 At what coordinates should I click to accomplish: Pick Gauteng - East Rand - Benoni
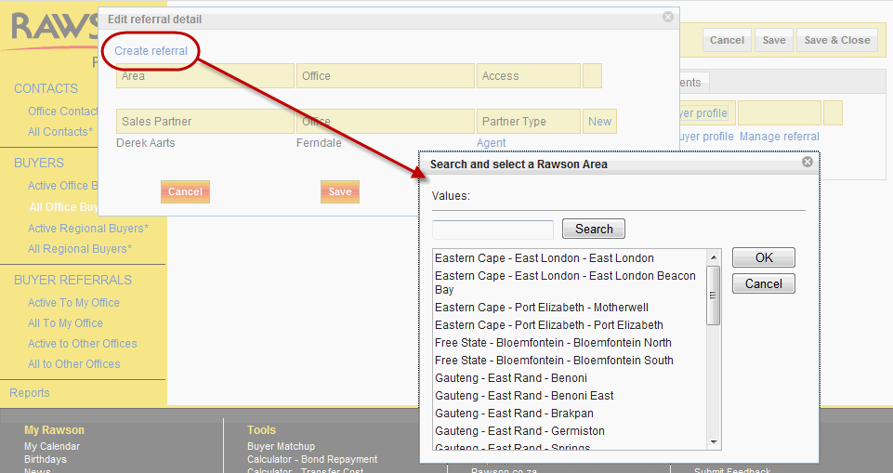(510, 378)
